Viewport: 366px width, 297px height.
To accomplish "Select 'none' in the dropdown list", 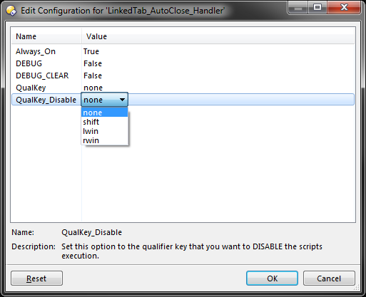I will 104,113.
